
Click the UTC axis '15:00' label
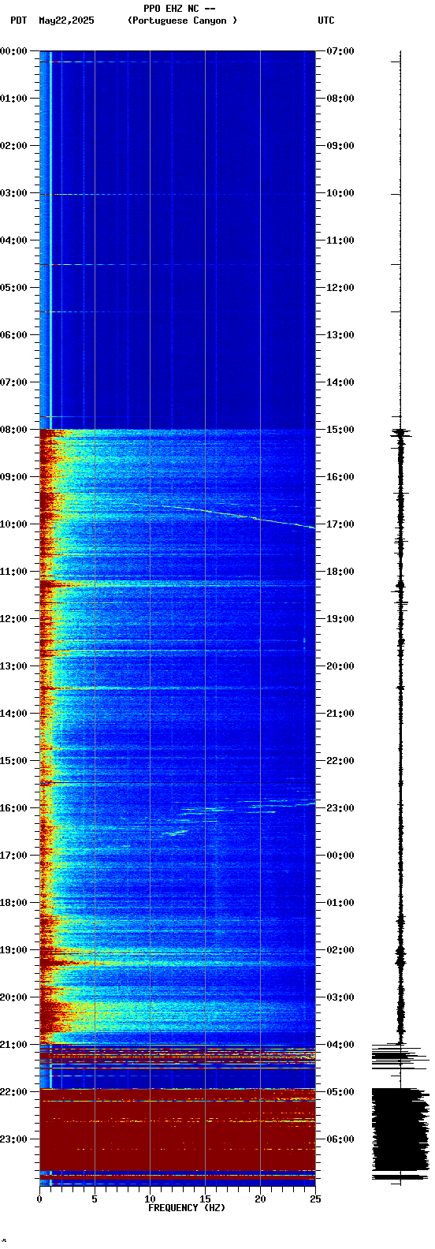click(340, 430)
